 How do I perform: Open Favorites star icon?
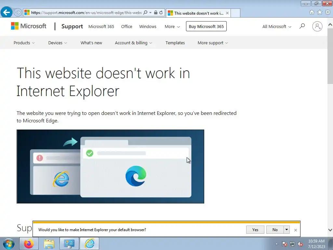320,12
